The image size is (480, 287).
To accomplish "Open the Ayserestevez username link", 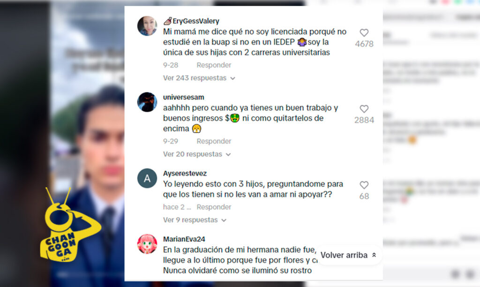I will coord(185,174).
